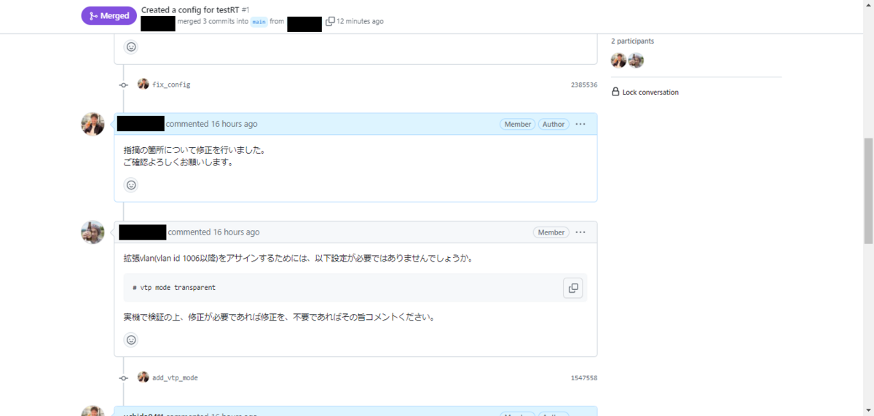Add reaction with the topmost smiley icon
Viewport: 874px width, 416px height.
tap(131, 47)
